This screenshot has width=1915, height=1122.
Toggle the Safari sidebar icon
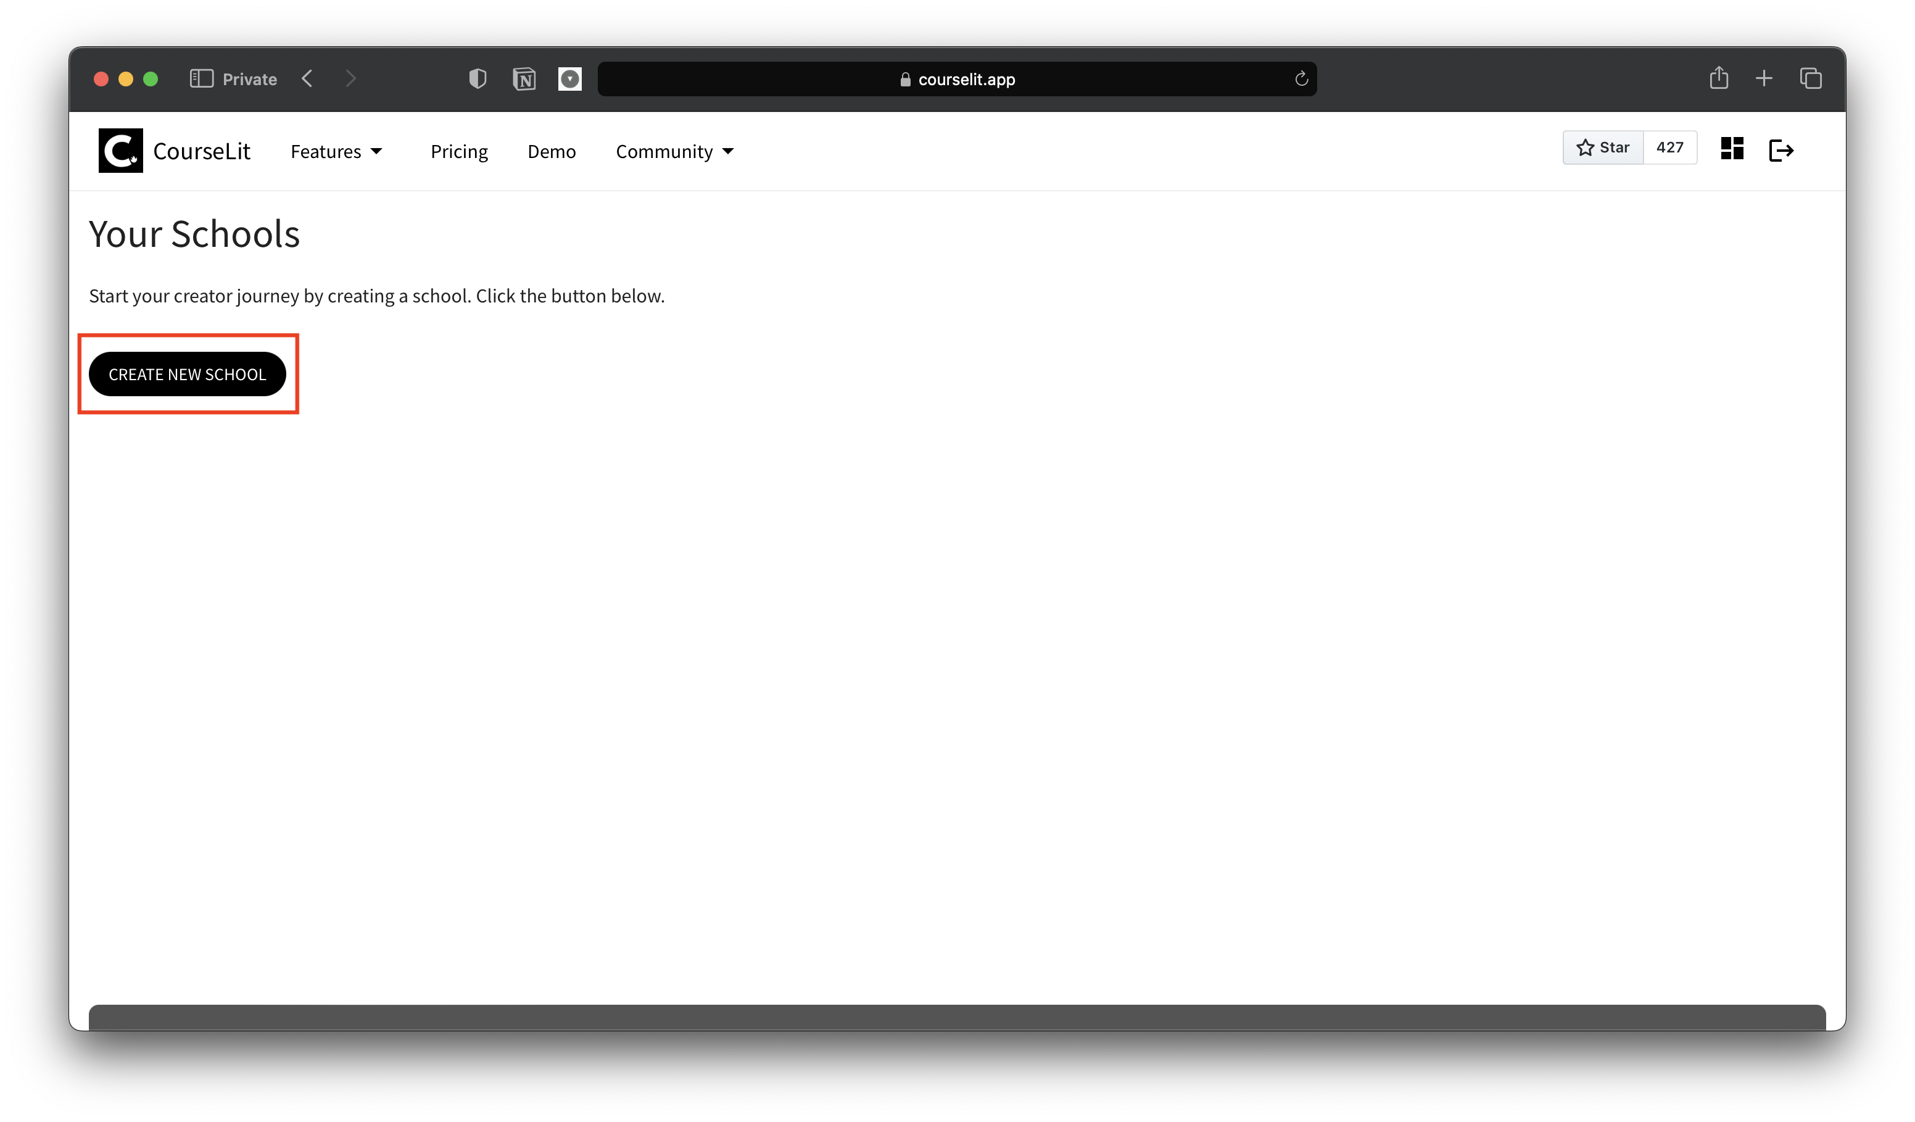click(x=201, y=79)
